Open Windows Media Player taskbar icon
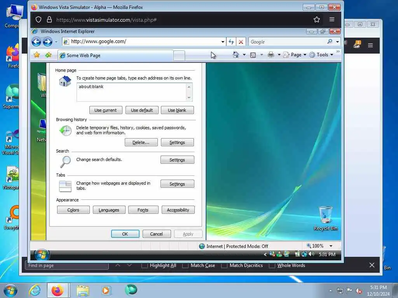 pyautogui.click(x=106, y=290)
